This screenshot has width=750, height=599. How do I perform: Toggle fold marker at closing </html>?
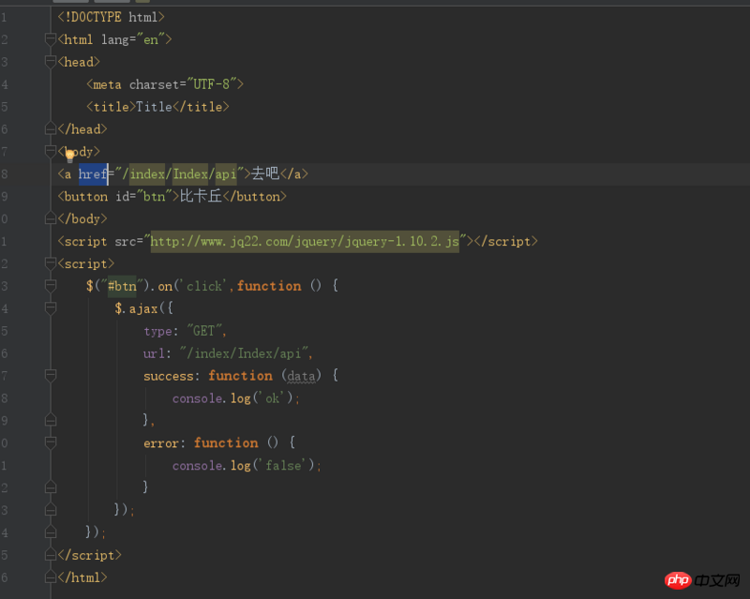[x=51, y=577]
